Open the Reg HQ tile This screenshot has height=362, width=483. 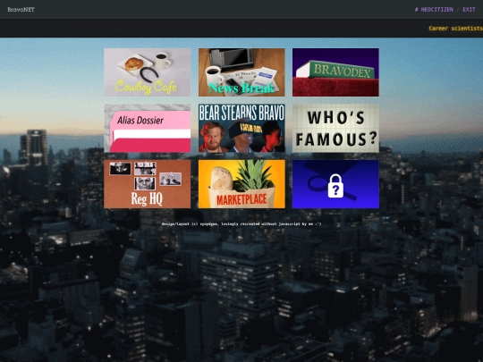coord(148,184)
